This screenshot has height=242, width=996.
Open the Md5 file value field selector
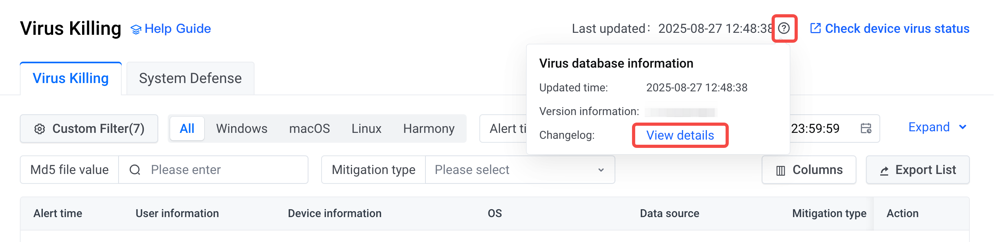[69, 170]
